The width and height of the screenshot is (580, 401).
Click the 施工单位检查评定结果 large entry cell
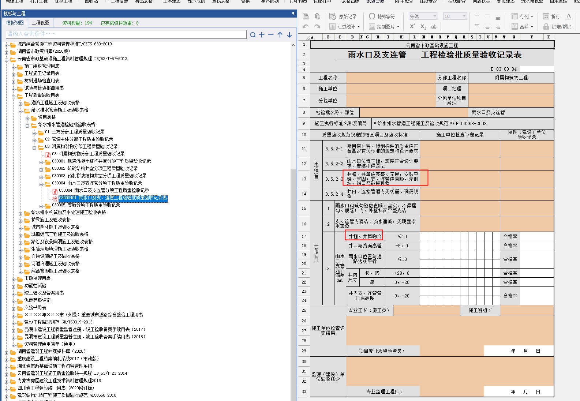tap(450, 331)
